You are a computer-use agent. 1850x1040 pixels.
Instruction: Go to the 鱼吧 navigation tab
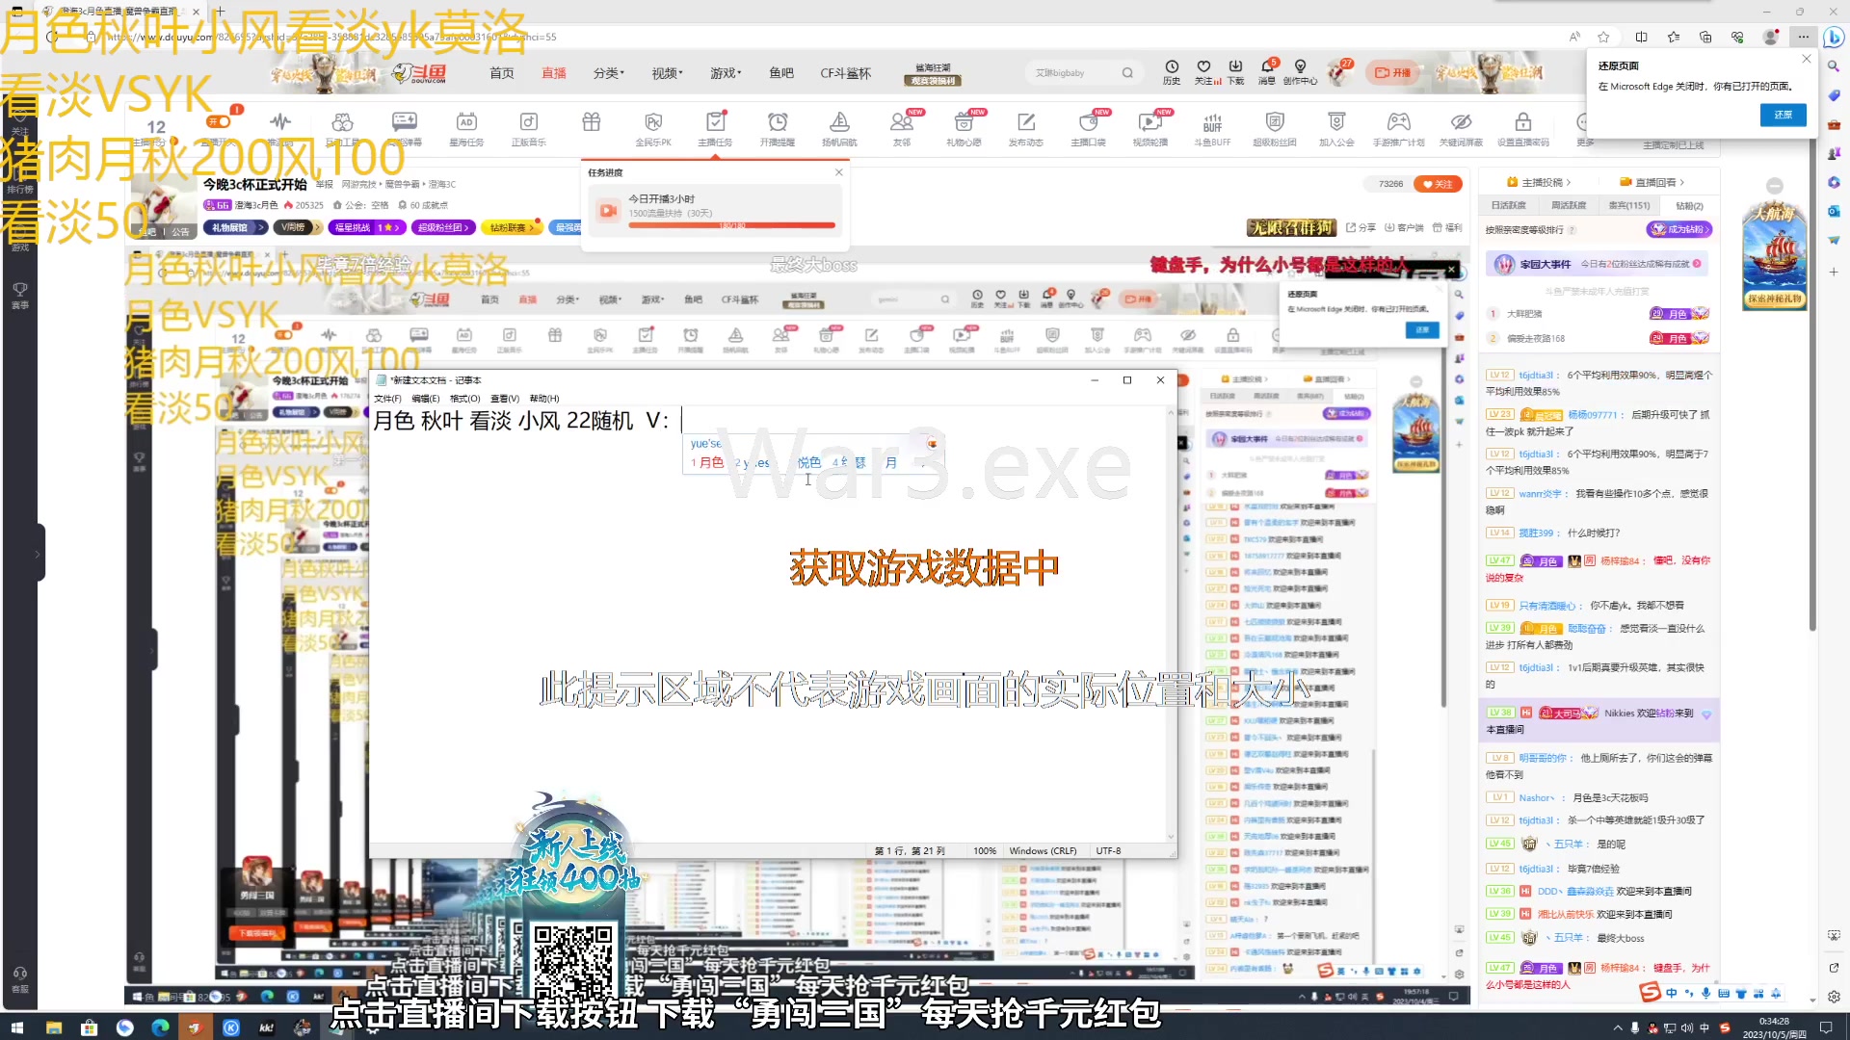point(781,73)
